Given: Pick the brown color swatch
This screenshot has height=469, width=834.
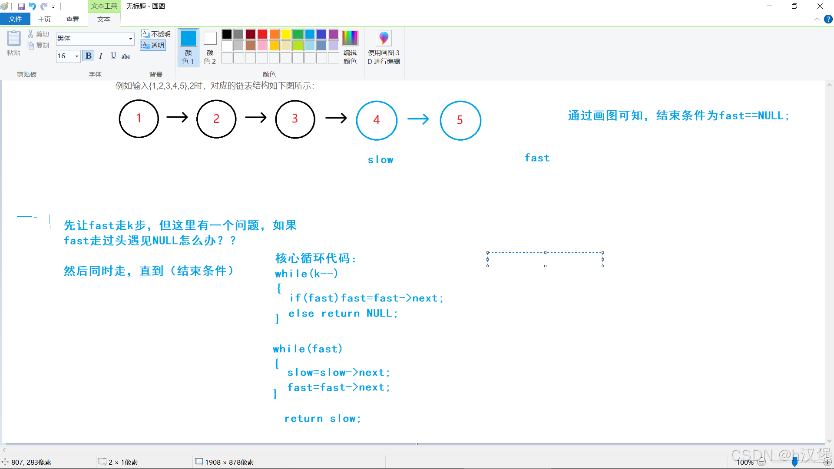Looking at the screenshot, I should click(x=251, y=46).
